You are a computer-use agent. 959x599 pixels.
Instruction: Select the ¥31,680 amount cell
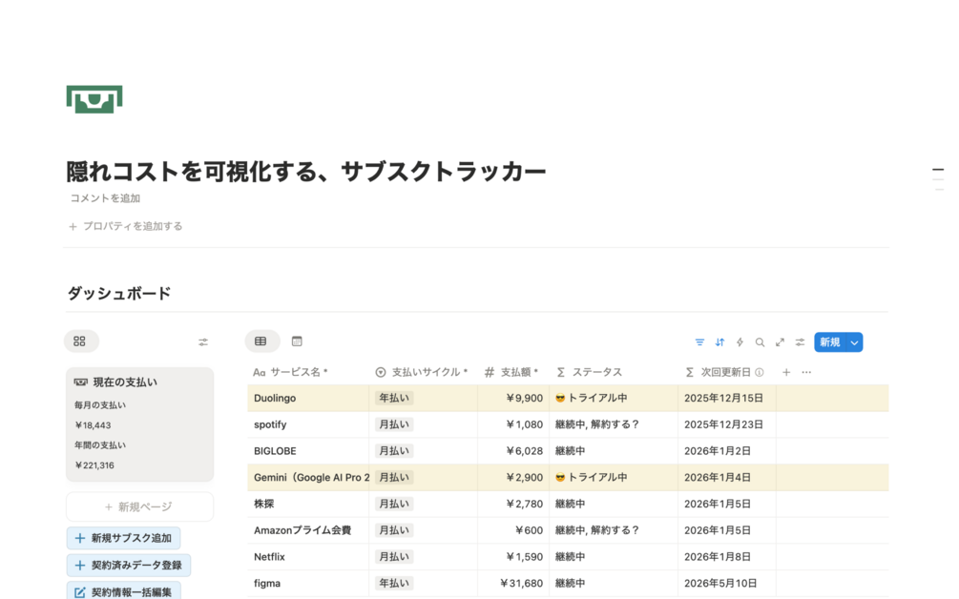click(x=513, y=583)
